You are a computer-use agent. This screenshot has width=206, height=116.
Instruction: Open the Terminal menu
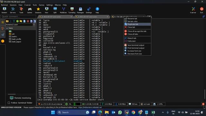[x=4, y=5]
